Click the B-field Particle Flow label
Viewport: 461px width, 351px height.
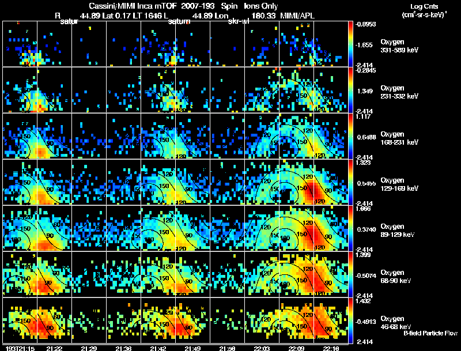point(430,333)
